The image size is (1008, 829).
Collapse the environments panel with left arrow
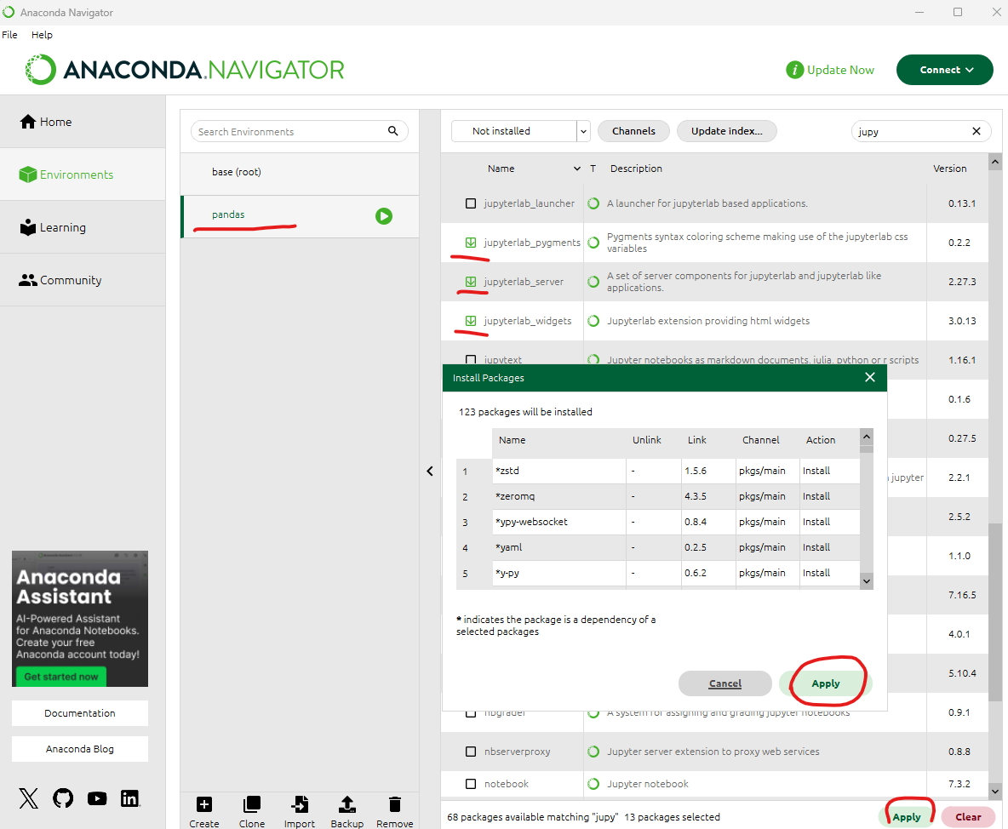[430, 471]
